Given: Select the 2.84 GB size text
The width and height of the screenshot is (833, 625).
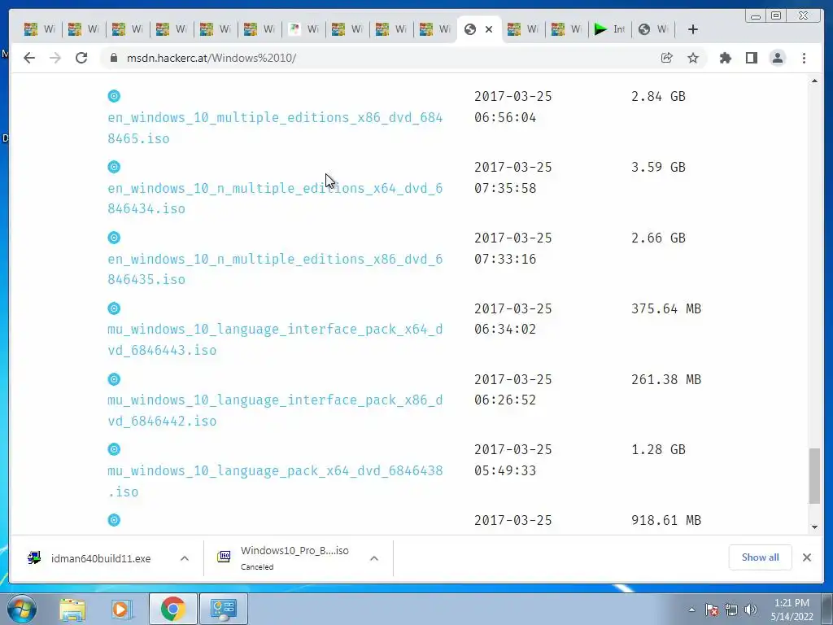Looking at the screenshot, I should 658,96.
